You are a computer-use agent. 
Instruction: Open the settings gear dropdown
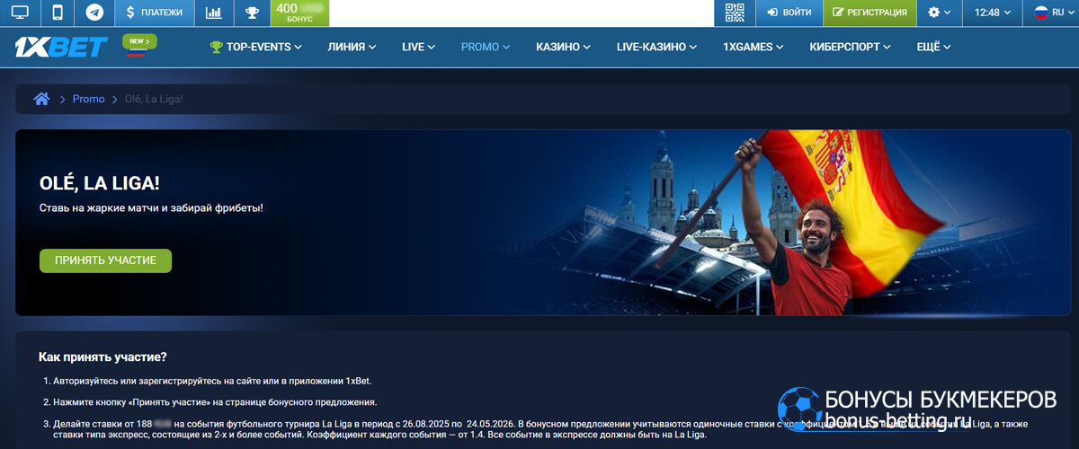(939, 13)
